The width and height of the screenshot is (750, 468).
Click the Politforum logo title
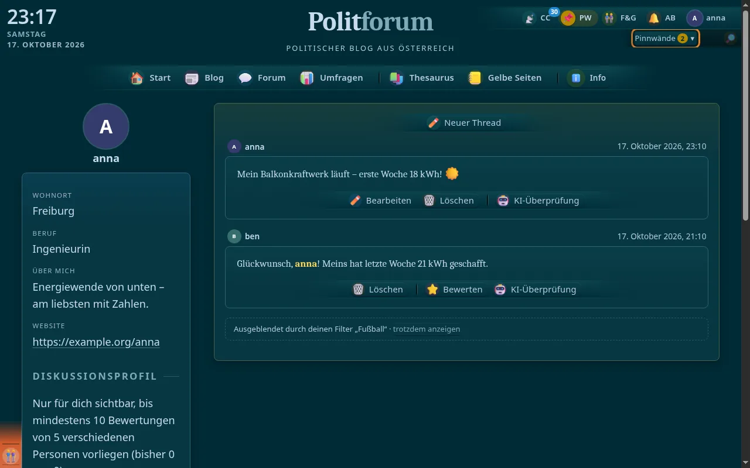tap(371, 22)
